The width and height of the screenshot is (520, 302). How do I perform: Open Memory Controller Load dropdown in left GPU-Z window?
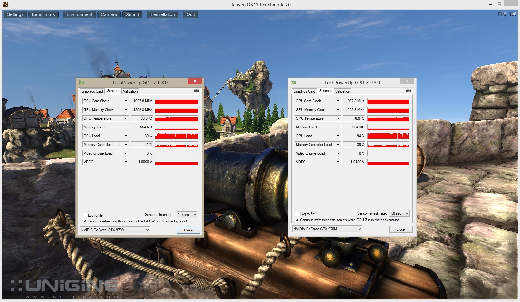[126, 145]
